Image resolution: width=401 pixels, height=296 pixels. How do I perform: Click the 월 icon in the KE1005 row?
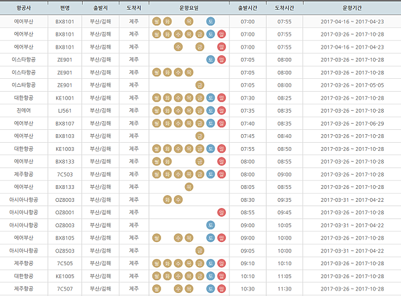tap(157, 276)
